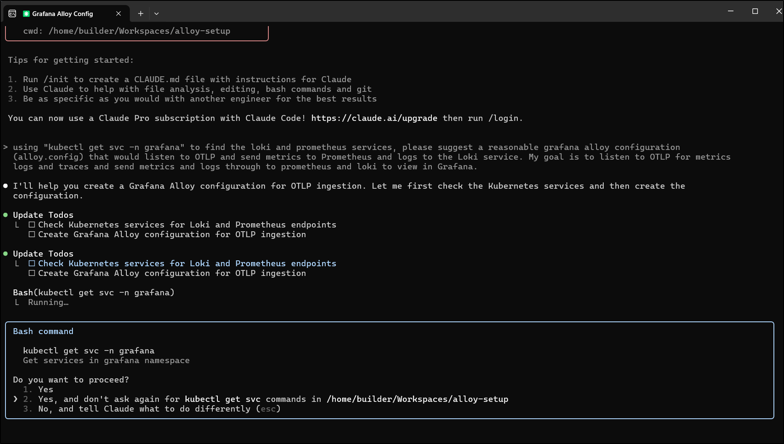The width and height of the screenshot is (784, 444).
Task: Minimize the terminal window
Action: [x=730, y=11]
